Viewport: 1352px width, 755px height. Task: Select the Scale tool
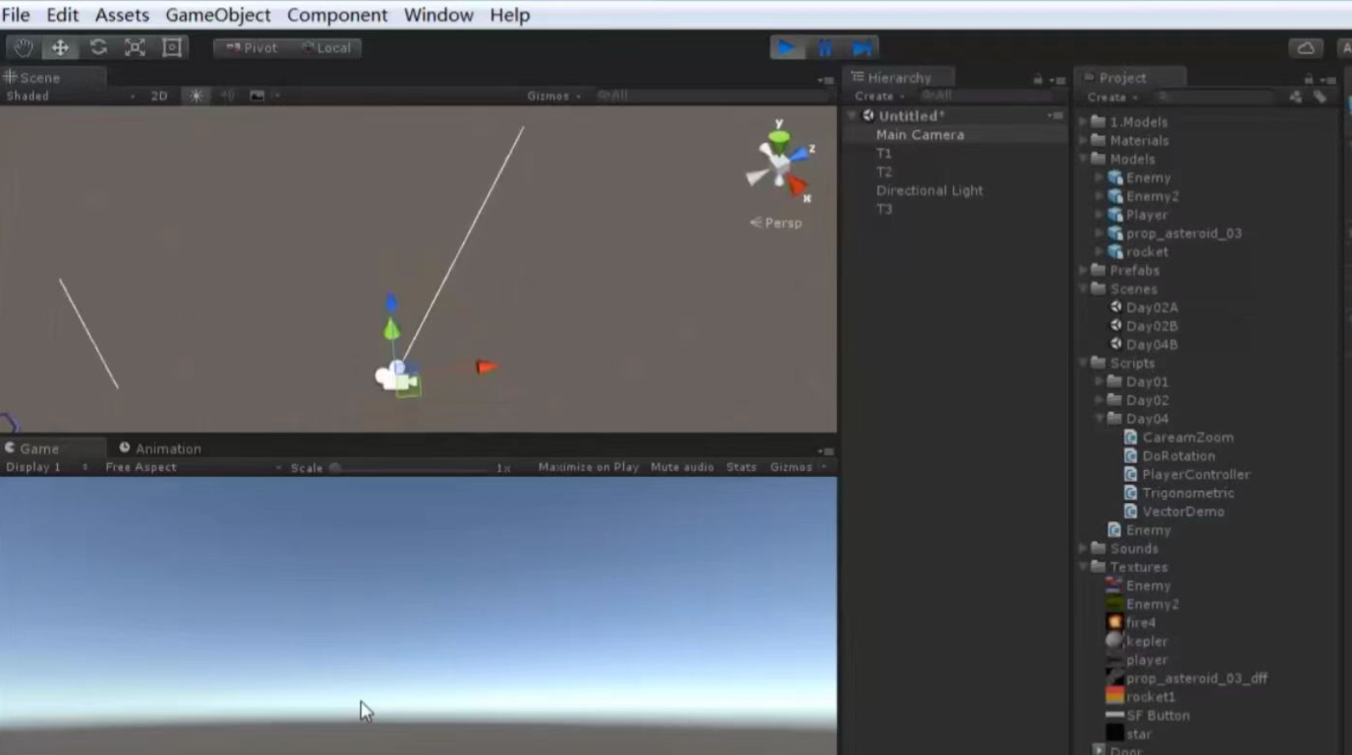(x=135, y=48)
